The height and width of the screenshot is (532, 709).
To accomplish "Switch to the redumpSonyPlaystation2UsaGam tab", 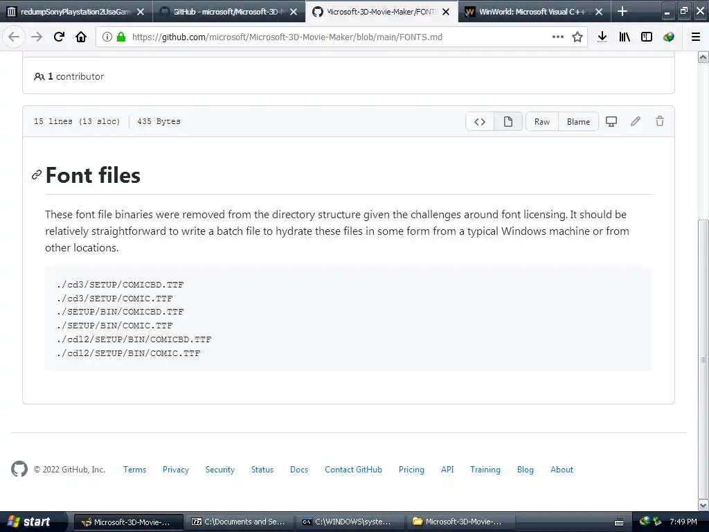I will pyautogui.click(x=75, y=12).
